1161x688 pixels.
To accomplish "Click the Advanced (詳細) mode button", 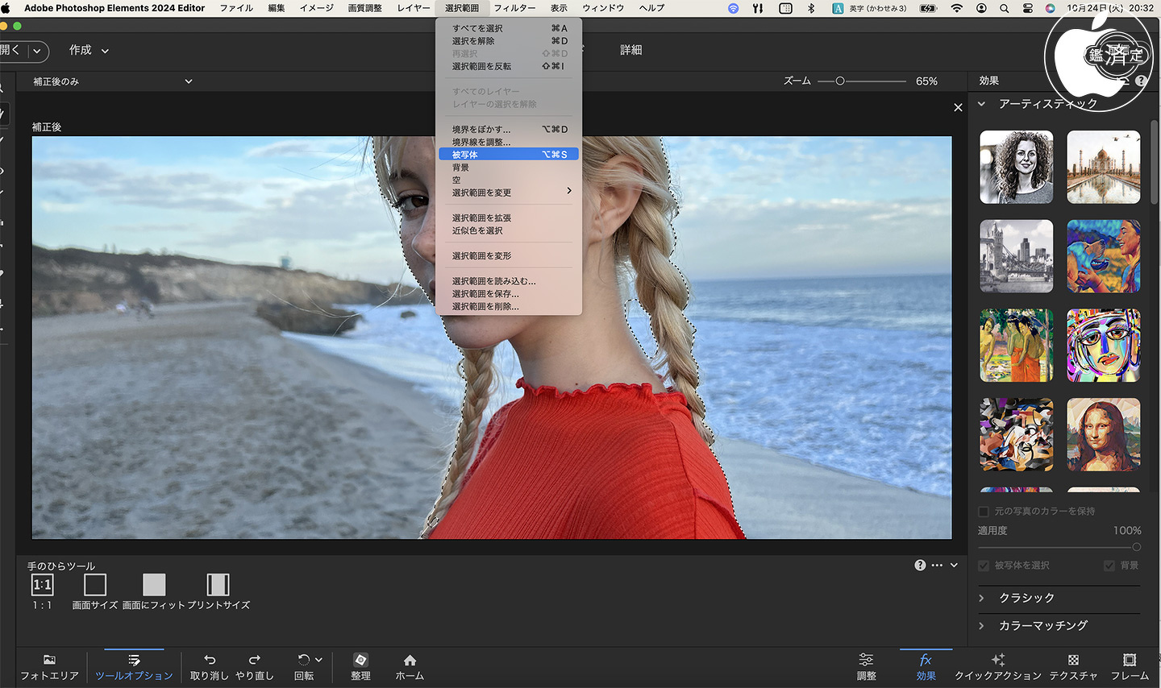I will (630, 50).
